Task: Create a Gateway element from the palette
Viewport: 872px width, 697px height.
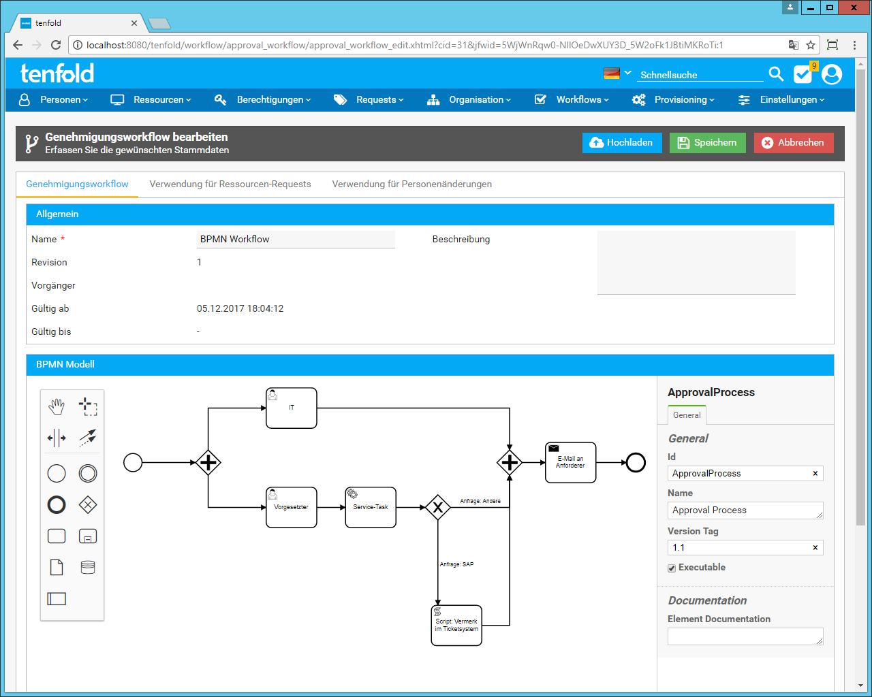Action: [87, 504]
